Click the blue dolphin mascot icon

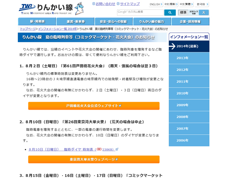pyautogui.click(x=79, y=8)
